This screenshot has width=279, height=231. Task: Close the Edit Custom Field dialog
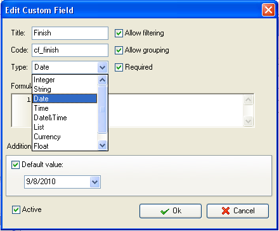268,10
